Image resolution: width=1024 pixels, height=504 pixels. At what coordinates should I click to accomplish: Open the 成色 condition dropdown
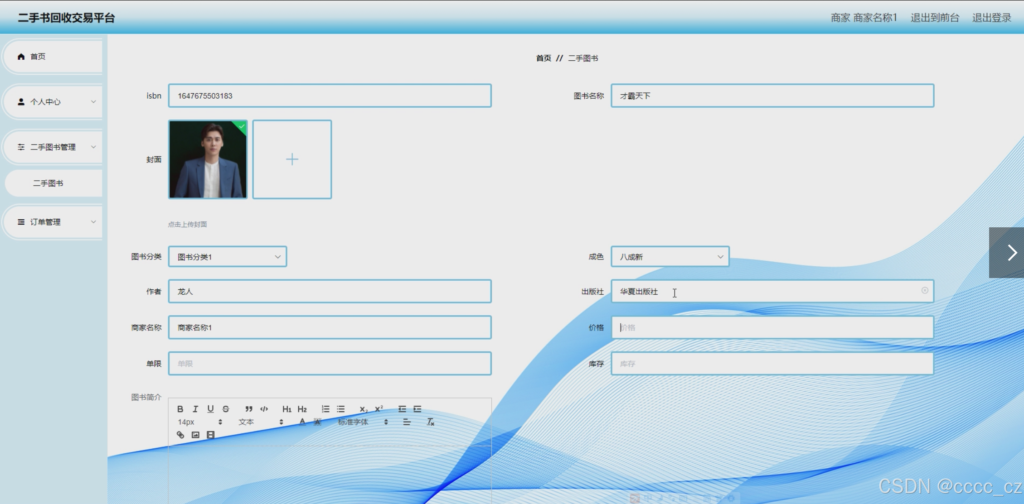pos(670,257)
